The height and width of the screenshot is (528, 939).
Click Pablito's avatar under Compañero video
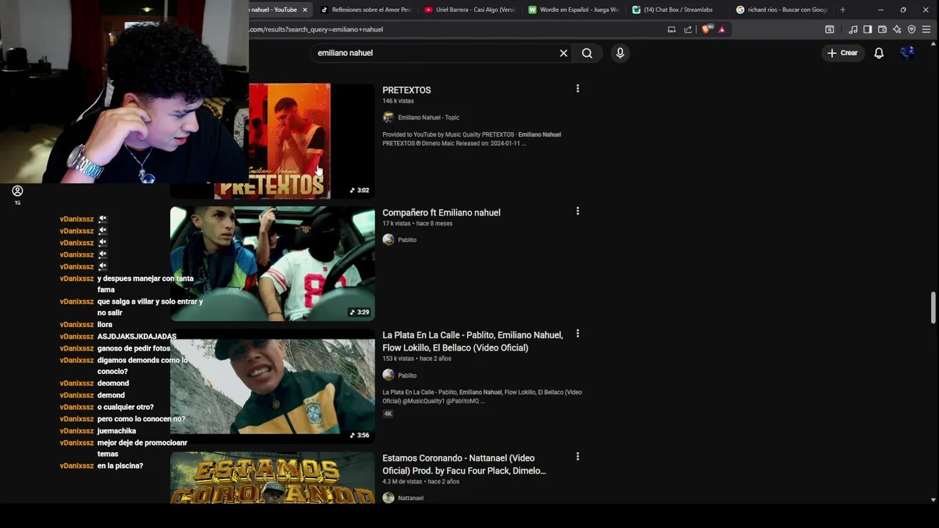(388, 240)
